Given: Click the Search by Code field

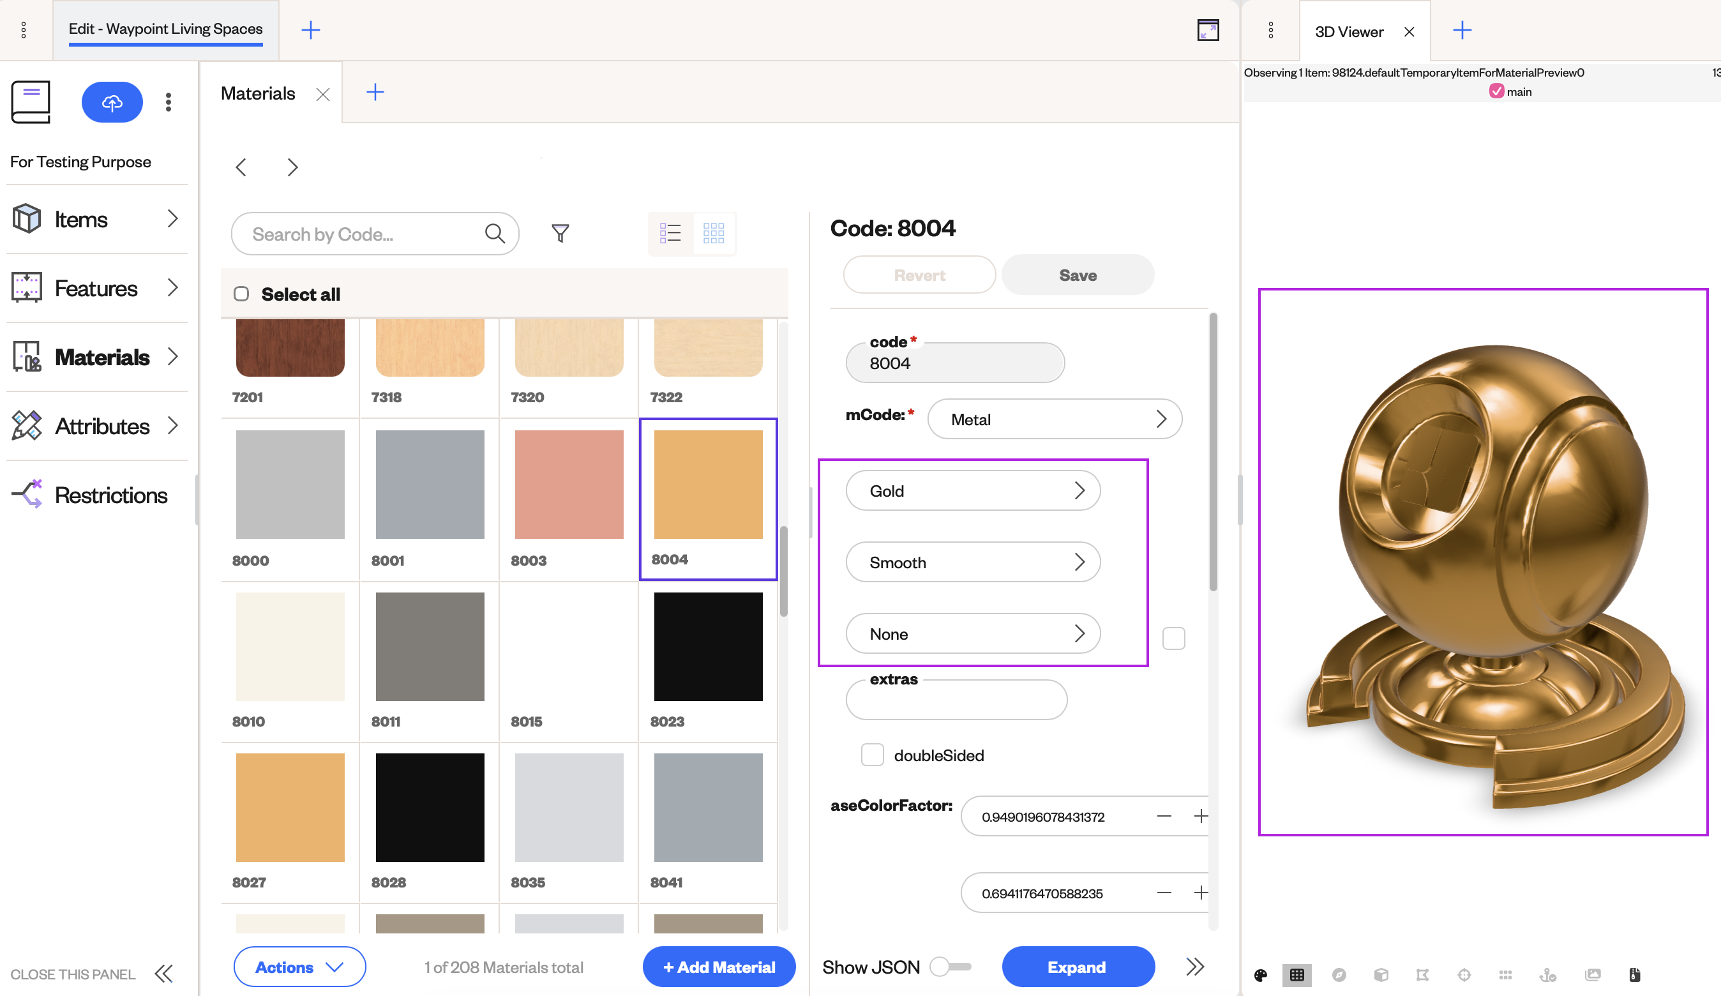Looking at the screenshot, I should (375, 234).
